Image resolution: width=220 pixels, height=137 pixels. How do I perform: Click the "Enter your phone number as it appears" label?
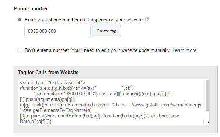point(84,20)
